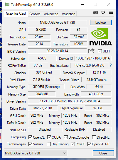Click the GPU-Z title bar app icon
Screen dimensions: 118x160
(x=7, y=5)
